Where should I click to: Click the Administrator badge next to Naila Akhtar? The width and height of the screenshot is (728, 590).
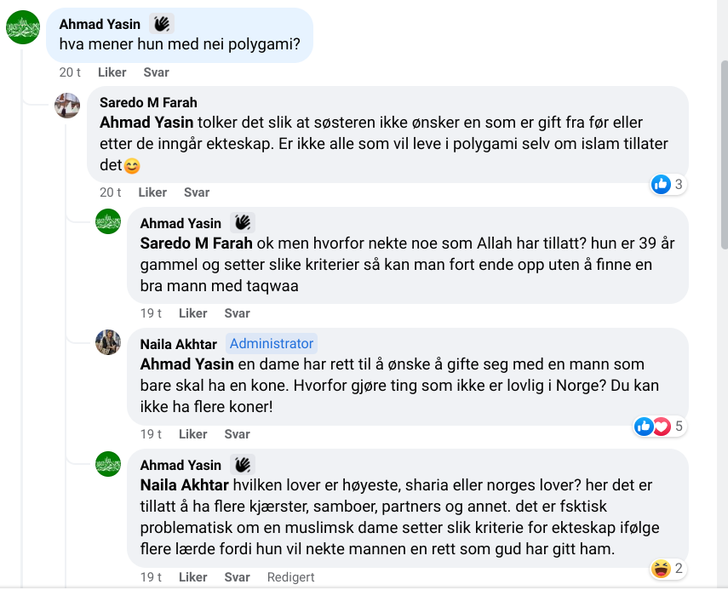tap(272, 344)
